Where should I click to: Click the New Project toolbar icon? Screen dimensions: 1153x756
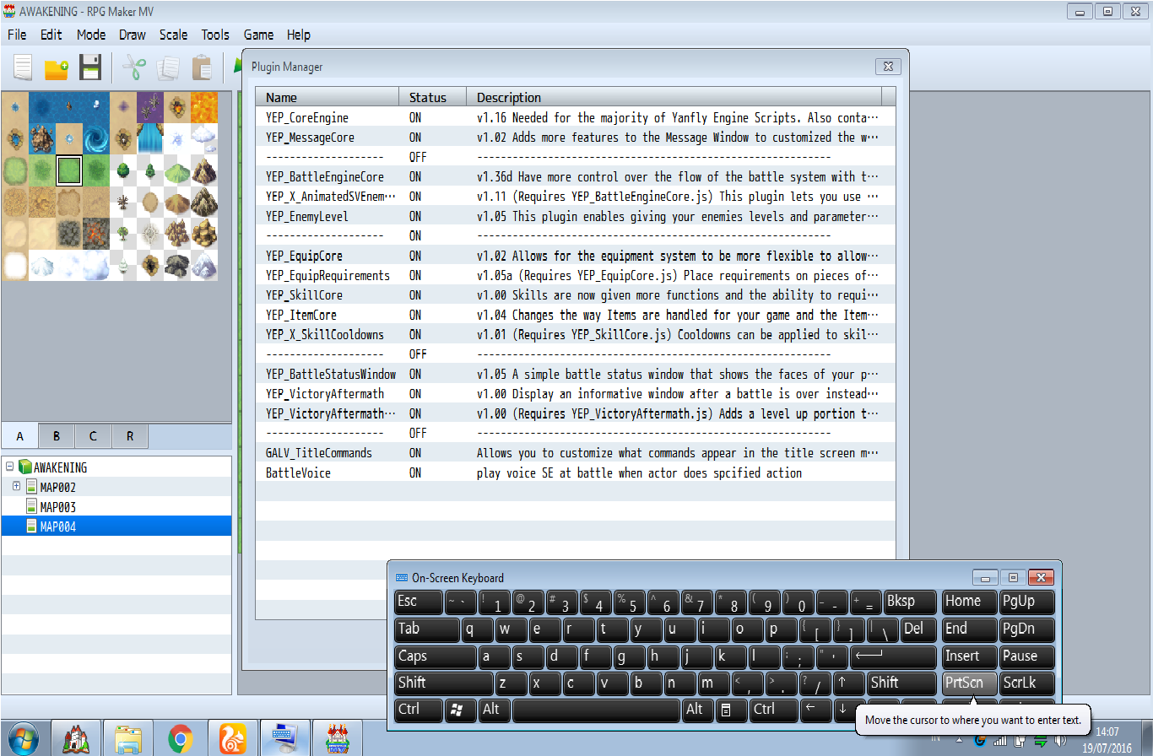[x=23, y=67]
